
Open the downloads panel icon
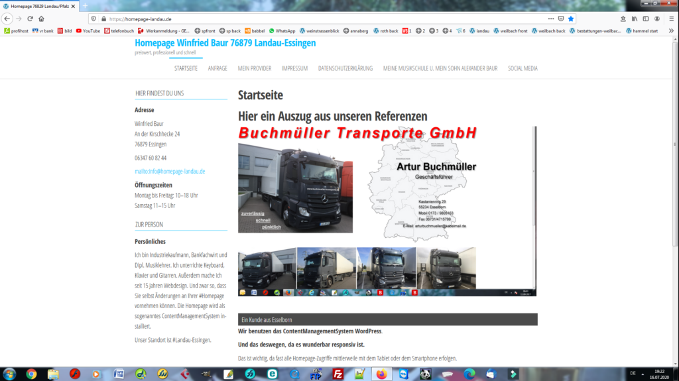point(623,19)
